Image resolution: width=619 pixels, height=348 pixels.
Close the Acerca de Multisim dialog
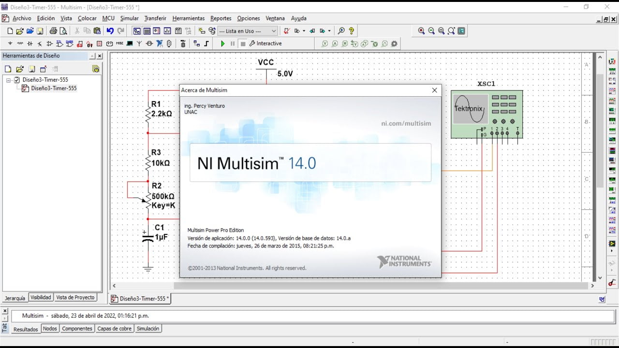point(434,90)
